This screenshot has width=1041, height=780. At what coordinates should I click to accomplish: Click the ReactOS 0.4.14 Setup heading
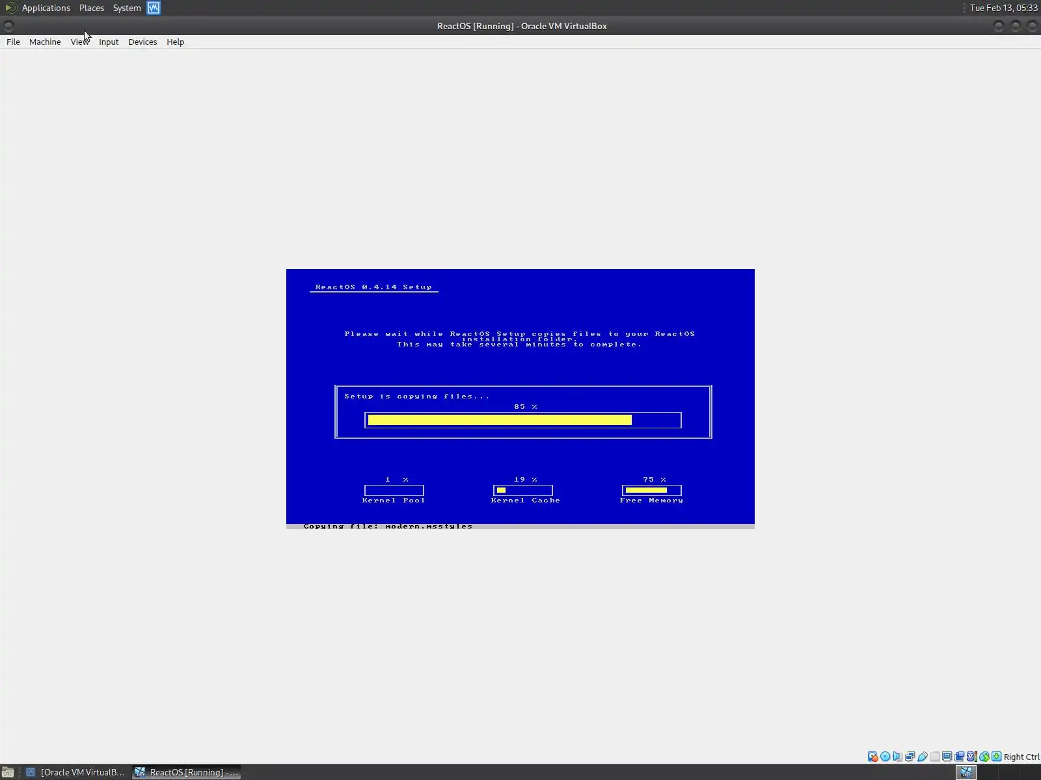[373, 287]
